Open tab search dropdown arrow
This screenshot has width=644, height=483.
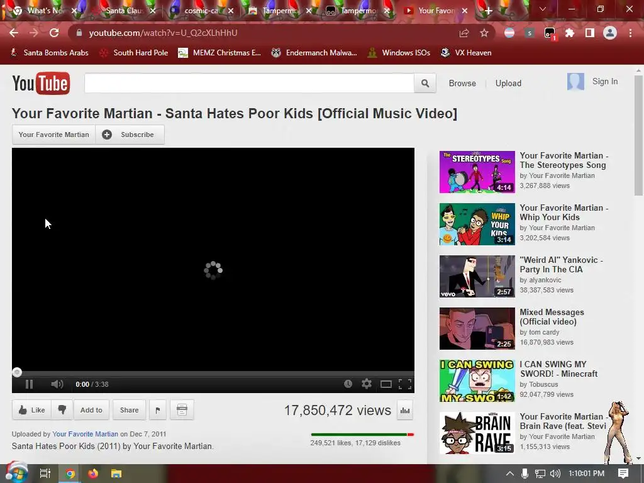click(x=543, y=9)
